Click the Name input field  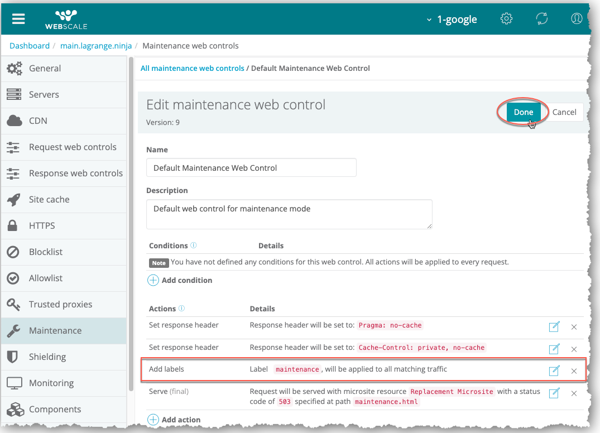(x=251, y=168)
